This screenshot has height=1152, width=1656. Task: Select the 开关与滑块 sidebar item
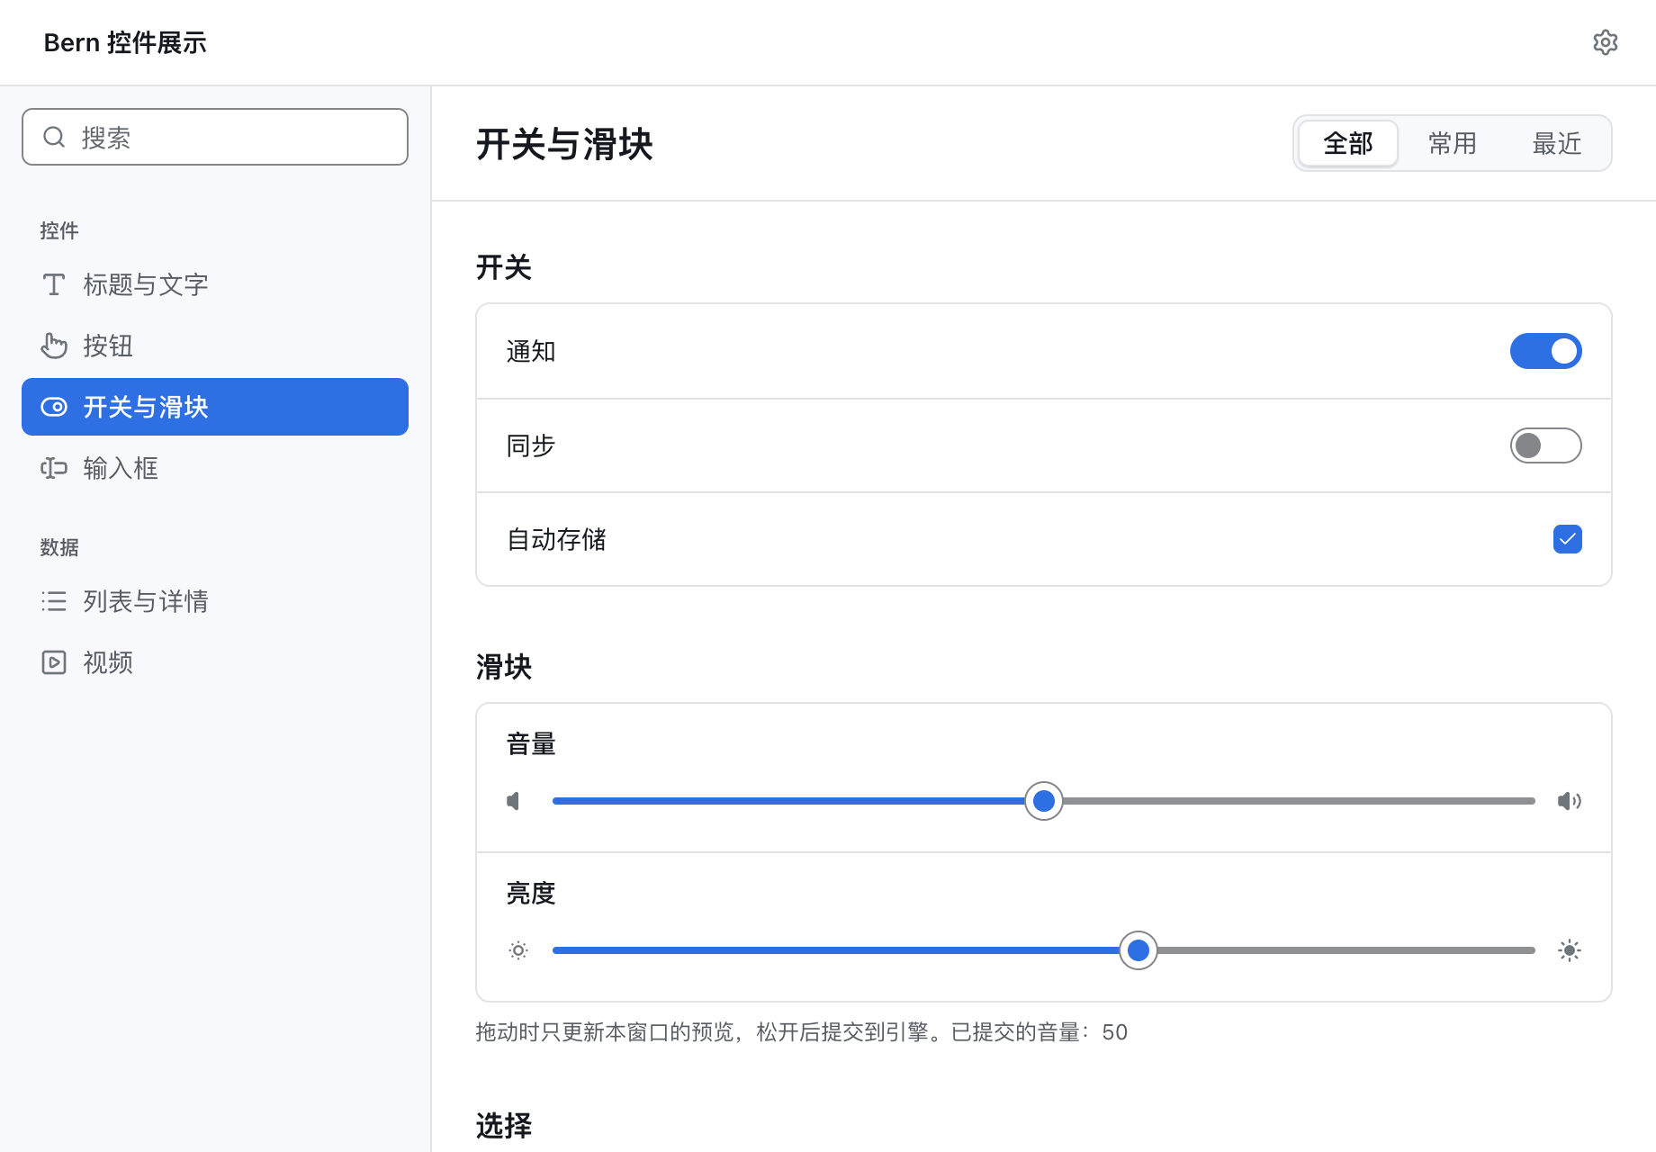pyautogui.click(x=215, y=407)
